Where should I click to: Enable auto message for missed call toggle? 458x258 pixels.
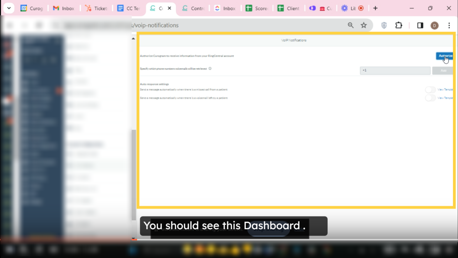point(430,90)
